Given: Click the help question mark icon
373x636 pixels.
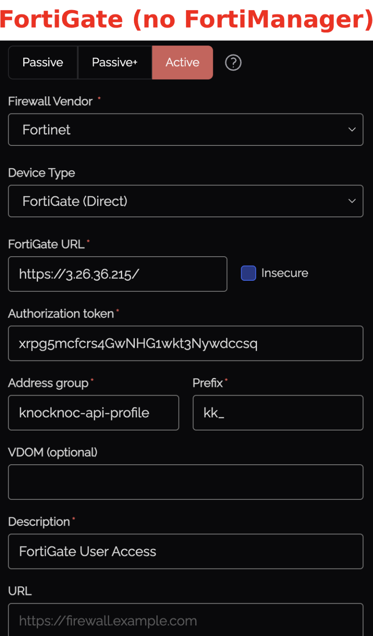Looking at the screenshot, I should click(233, 63).
